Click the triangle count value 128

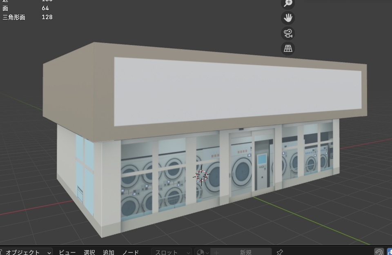tap(47, 17)
